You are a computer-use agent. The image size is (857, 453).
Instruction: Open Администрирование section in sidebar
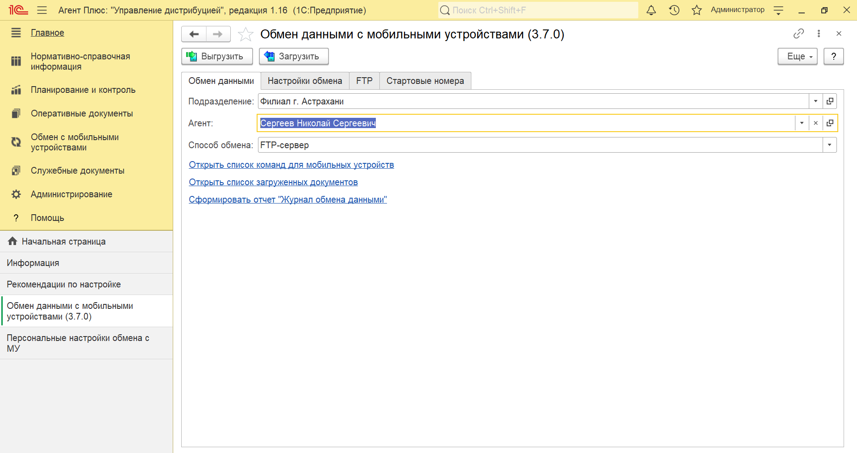(x=71, y=194)
